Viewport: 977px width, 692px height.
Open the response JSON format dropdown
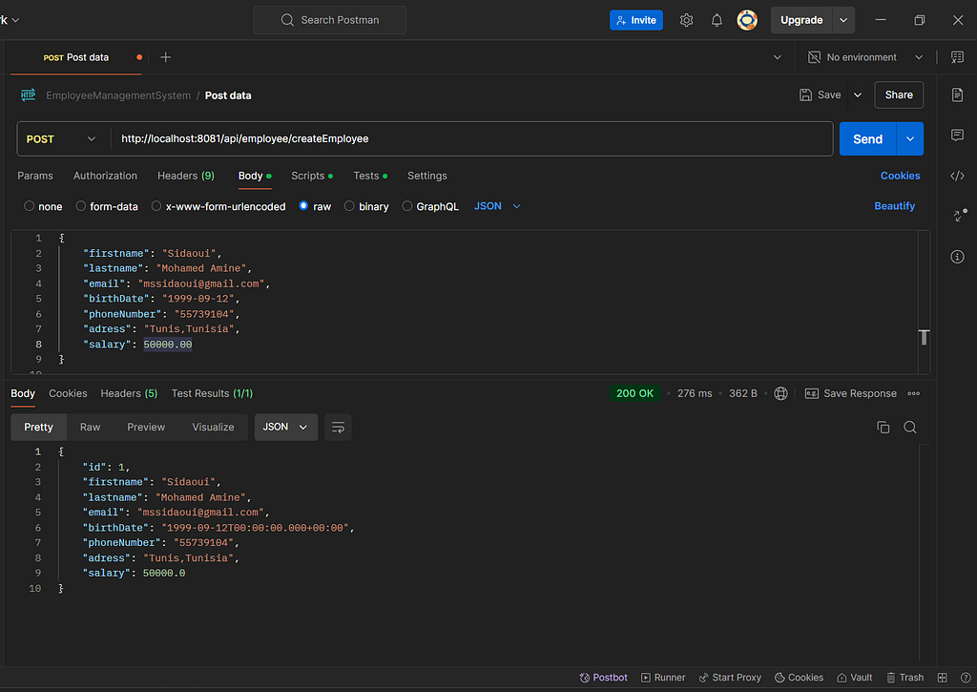[285, 427]
